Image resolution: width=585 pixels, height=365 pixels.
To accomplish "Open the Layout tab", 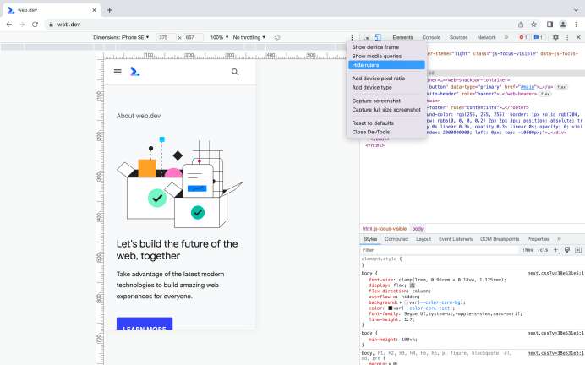I will point(424,239).
